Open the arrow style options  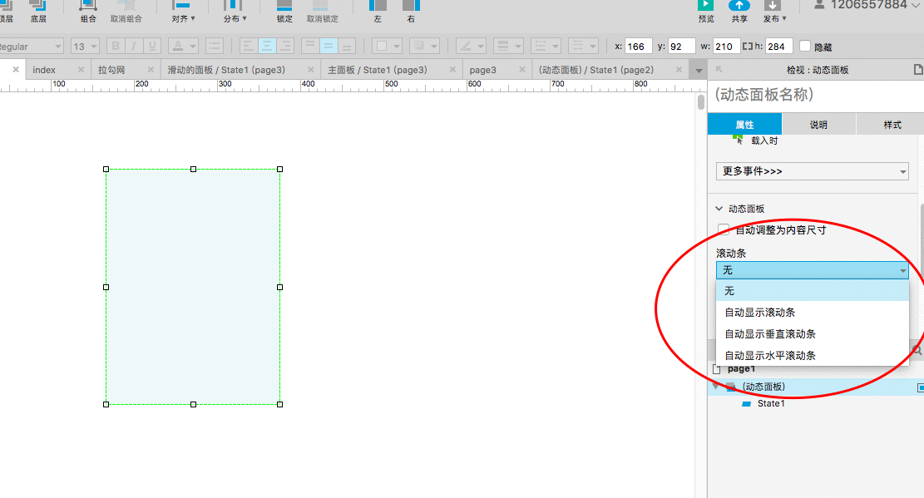pos(583,46)
